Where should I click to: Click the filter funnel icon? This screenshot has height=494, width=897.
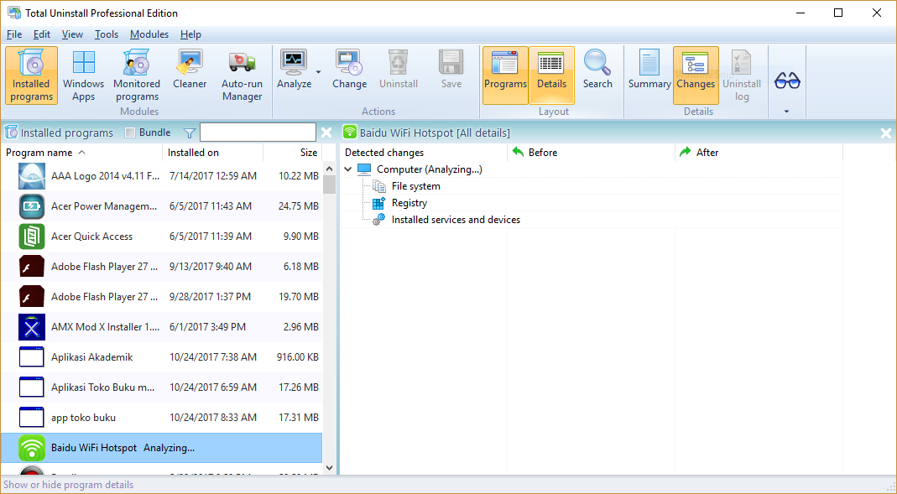coord(190,133)
